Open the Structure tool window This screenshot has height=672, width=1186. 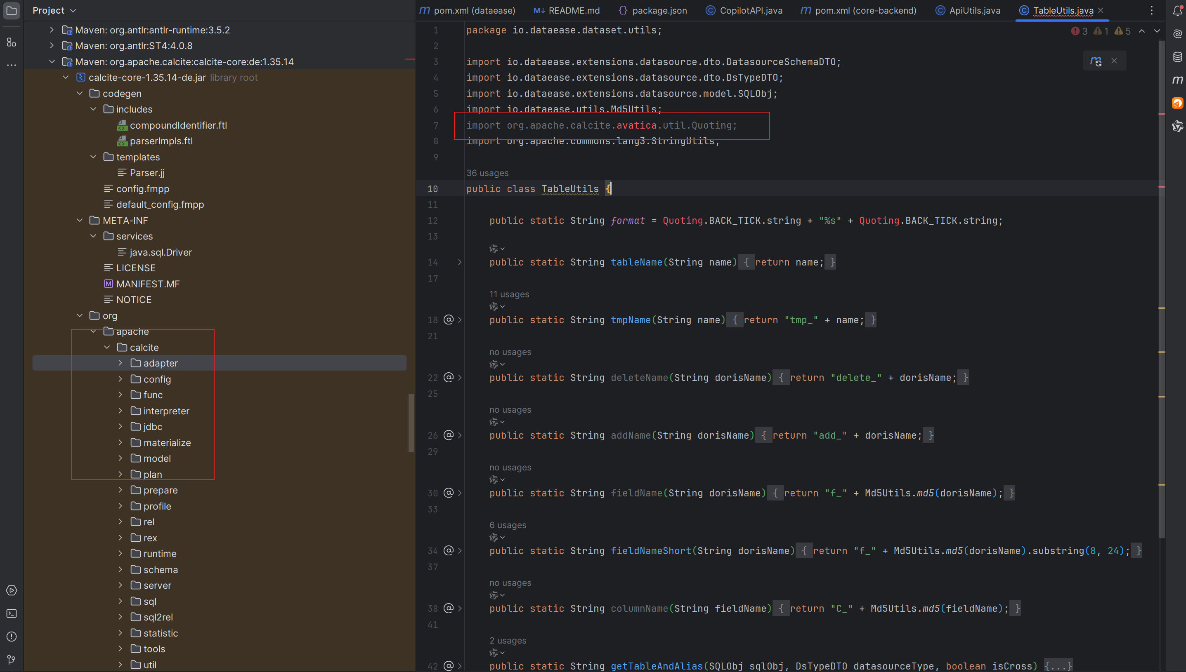pyautogui.click(x=12, y=42)
